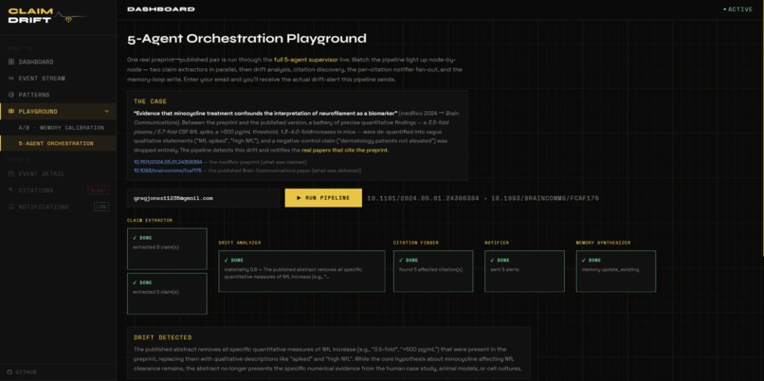Screen dimensions: 764x381
Task: Click checkmark in 'extracted 8 claim(s)' card
Action: click(x=135, y=238)
